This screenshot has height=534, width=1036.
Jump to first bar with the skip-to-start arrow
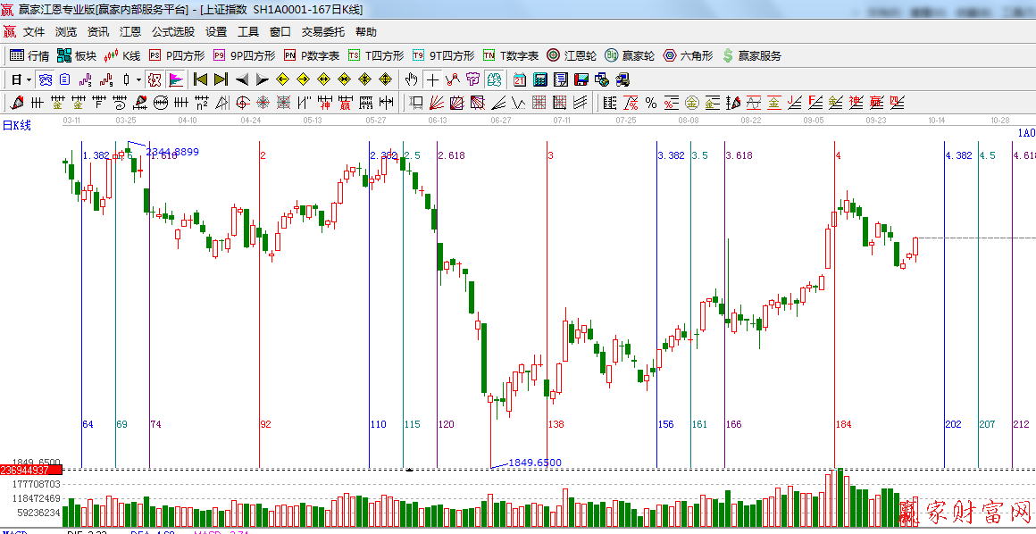click(200, 79)
